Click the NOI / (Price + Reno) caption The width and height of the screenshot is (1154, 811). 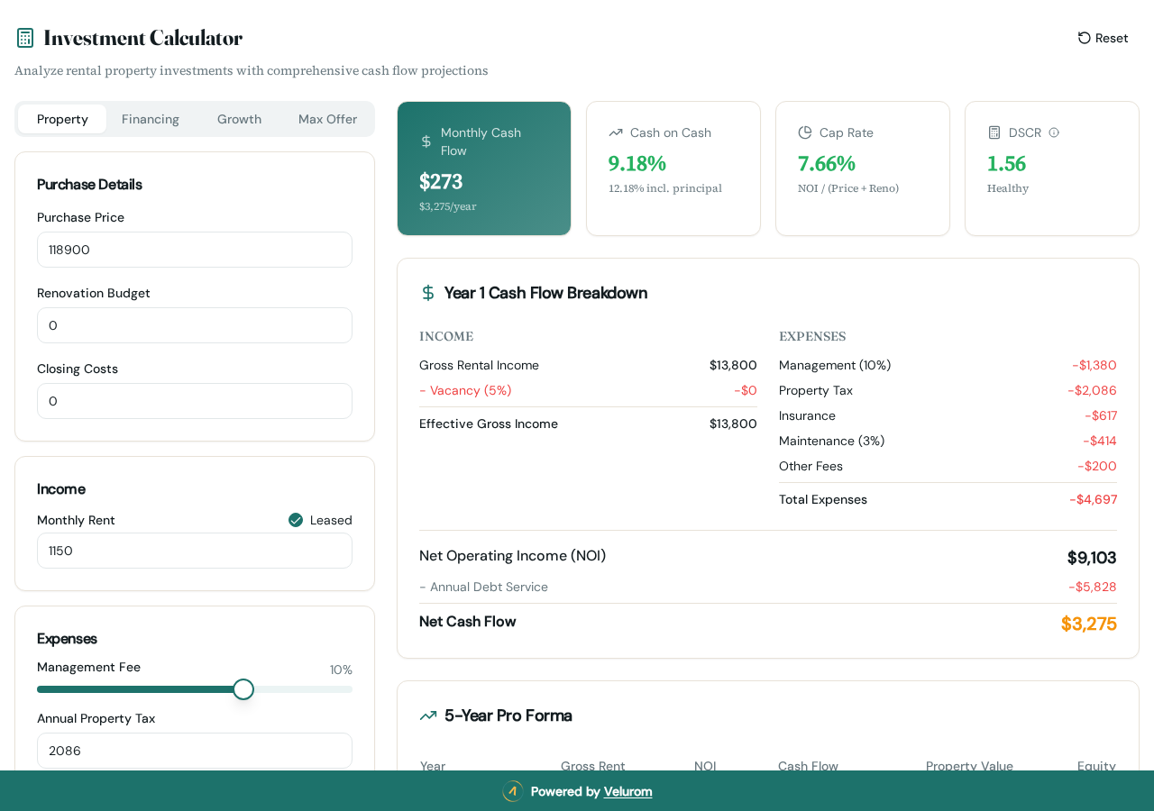[848, 188]
